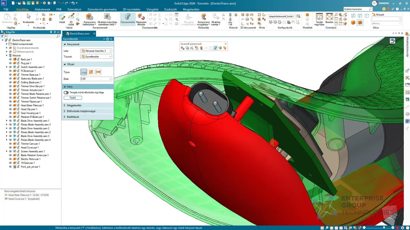Open Alkatrész cseréje tool
Screen dimensions: 410x230
216,19
